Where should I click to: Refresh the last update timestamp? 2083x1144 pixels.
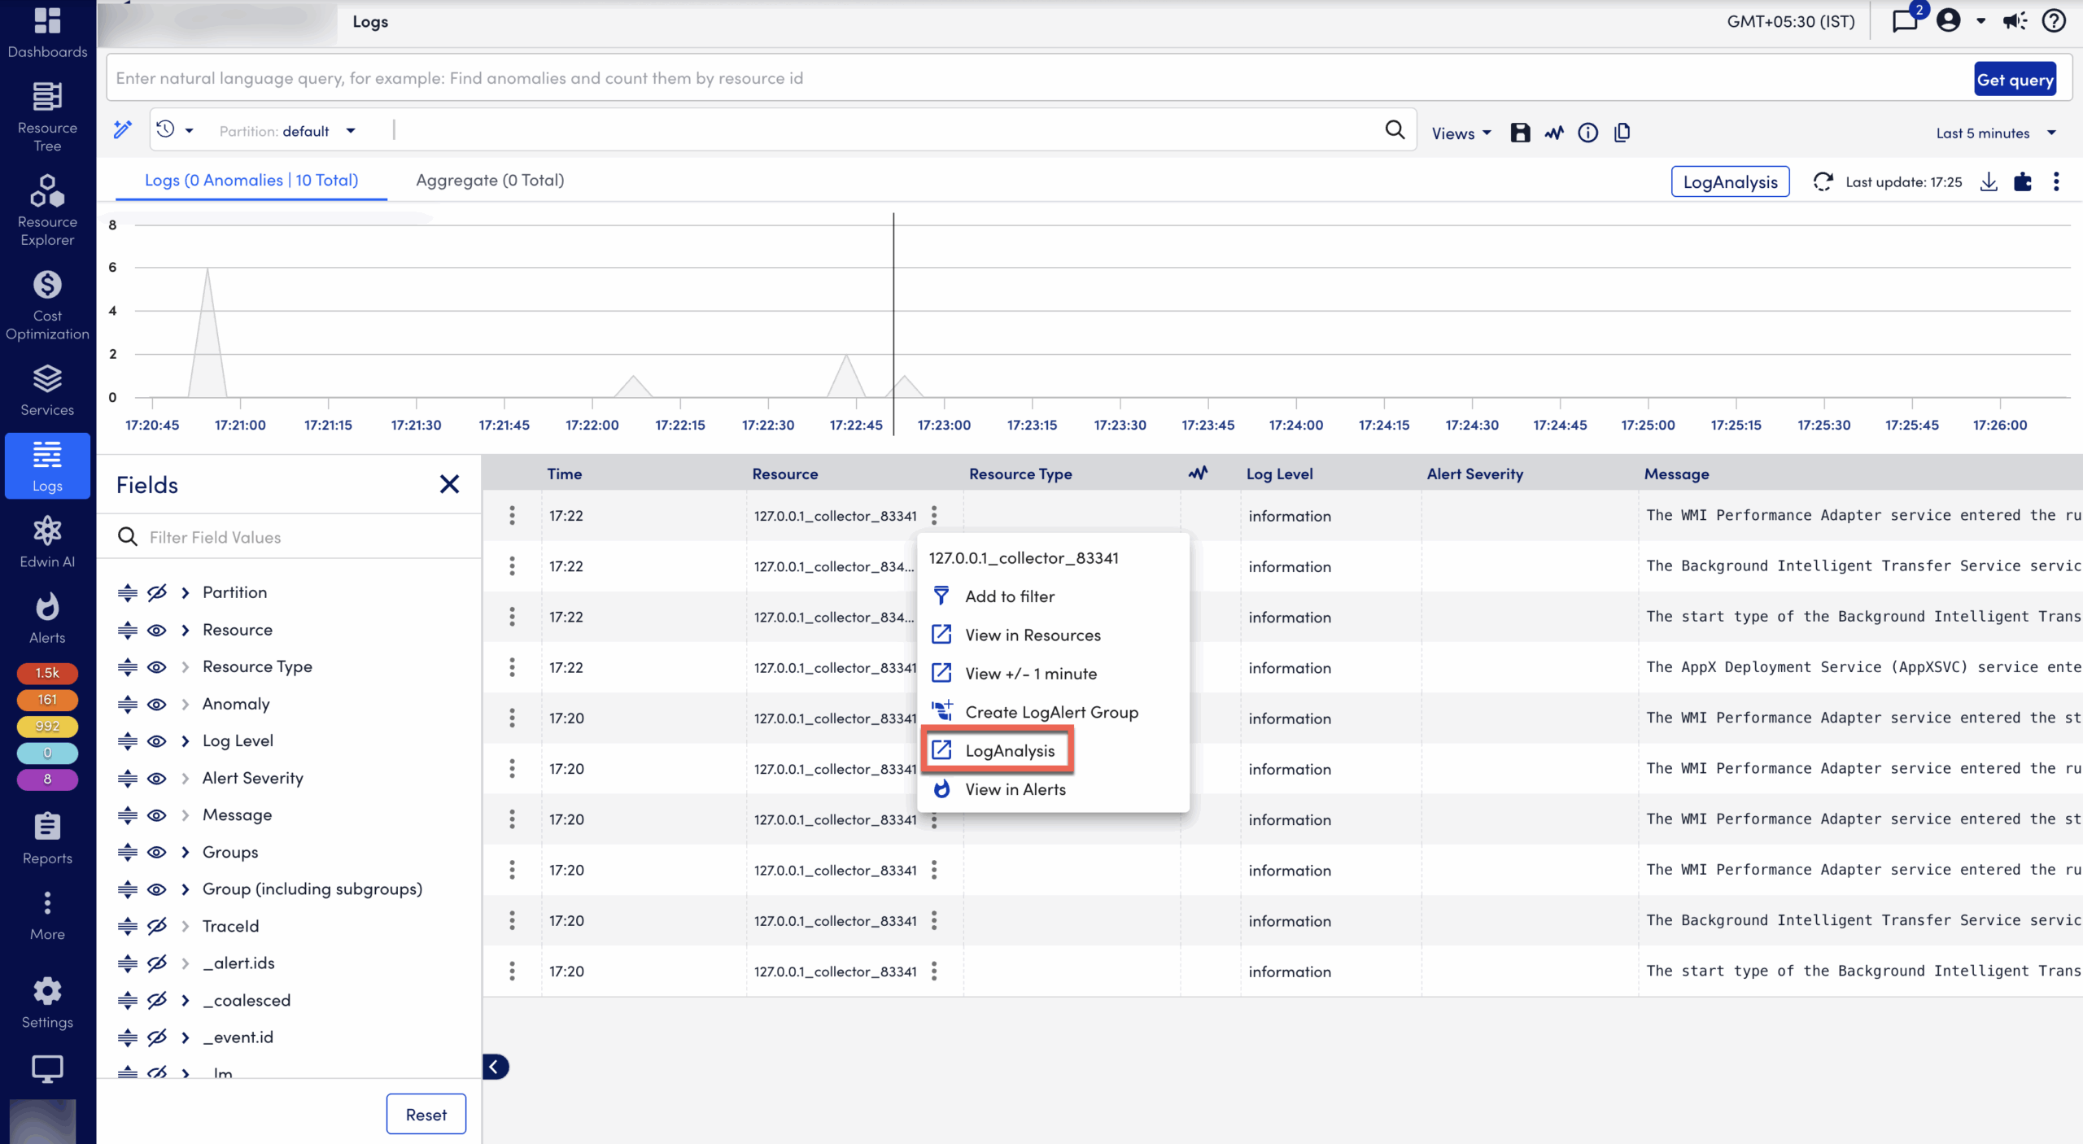(1823, 181)
